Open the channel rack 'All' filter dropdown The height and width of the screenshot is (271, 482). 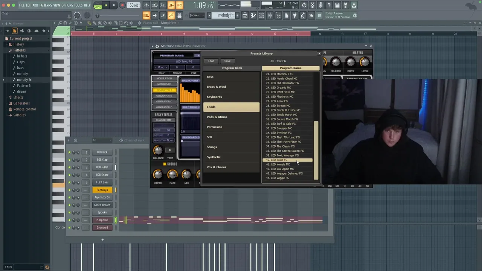(101, 140)
